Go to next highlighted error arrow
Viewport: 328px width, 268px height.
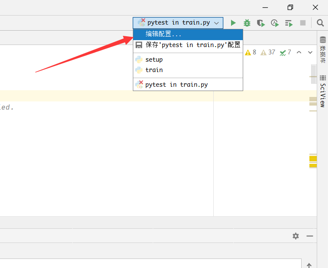pyautogui.click(x=310, y=52)
